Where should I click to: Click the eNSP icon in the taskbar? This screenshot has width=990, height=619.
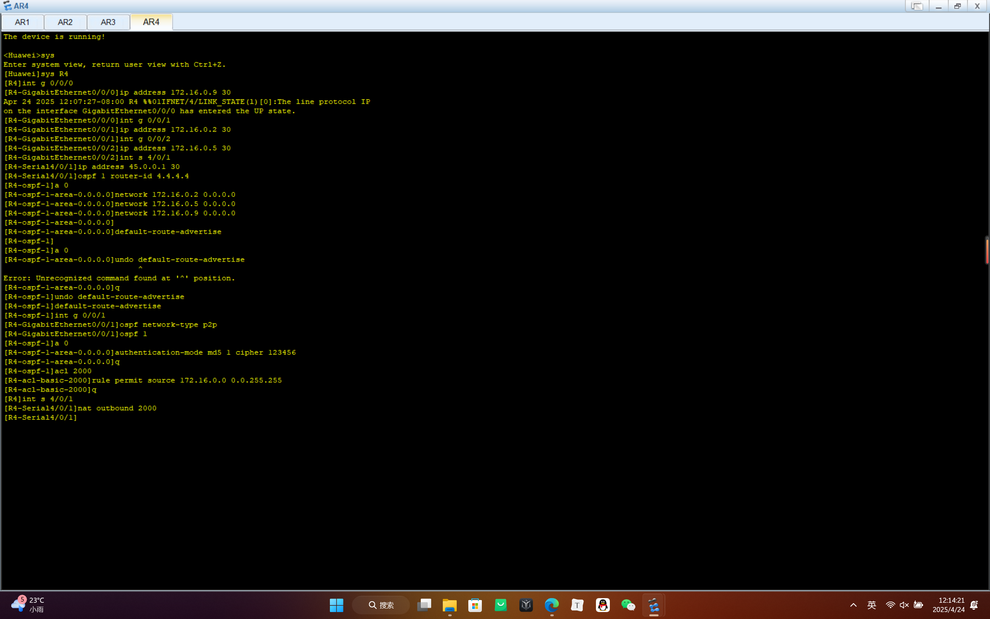654,605
